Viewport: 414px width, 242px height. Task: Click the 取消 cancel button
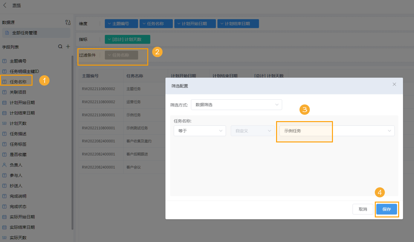pyautogui.click(x=363, y=209)
